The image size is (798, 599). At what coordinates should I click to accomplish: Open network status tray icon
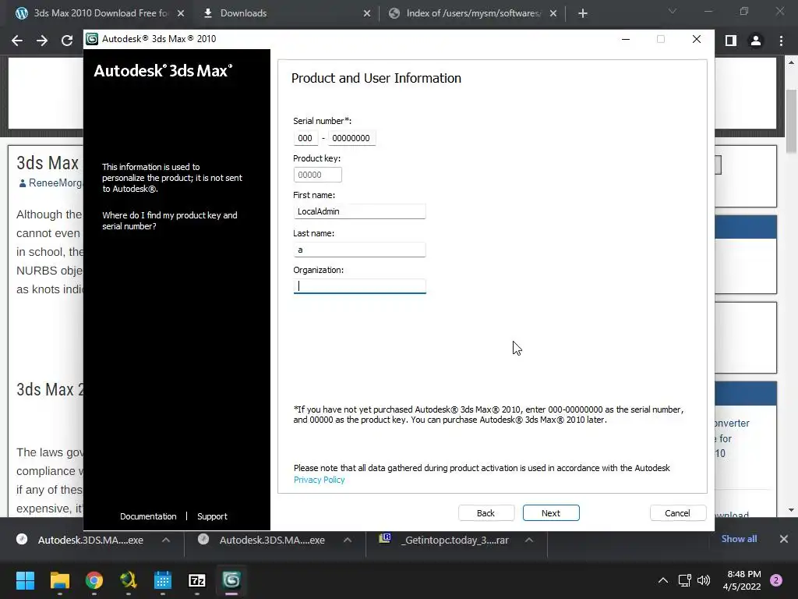(684, 580)
